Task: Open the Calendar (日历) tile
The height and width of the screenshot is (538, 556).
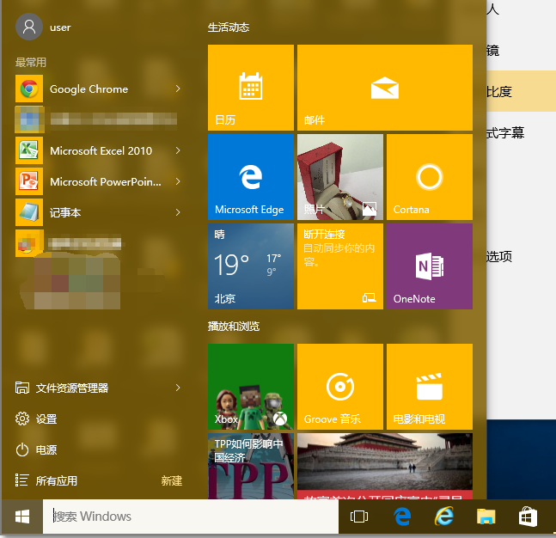Action: (x=250, y=87)
